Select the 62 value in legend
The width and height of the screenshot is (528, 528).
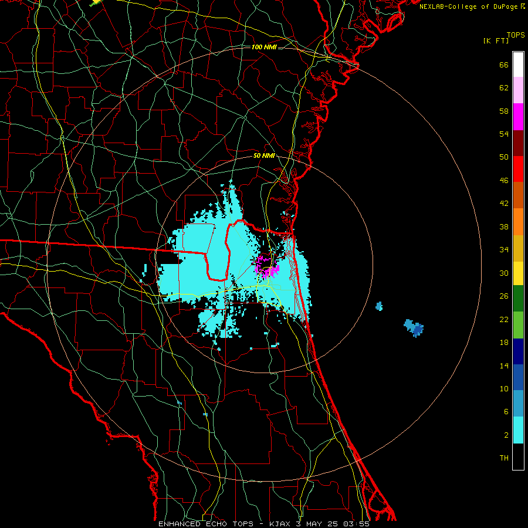(504, 88)
